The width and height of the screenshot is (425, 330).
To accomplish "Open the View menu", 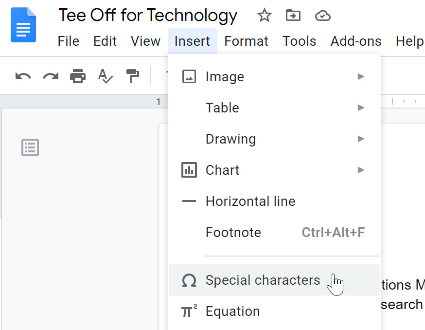I will pyautogui.click(x=145, y=41).
